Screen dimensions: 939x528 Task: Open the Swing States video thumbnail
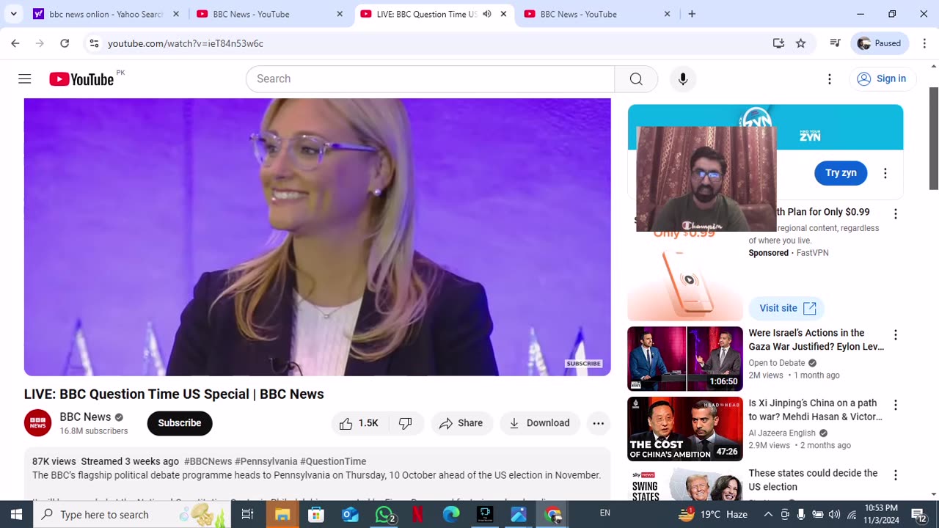(x=685, y=485)
